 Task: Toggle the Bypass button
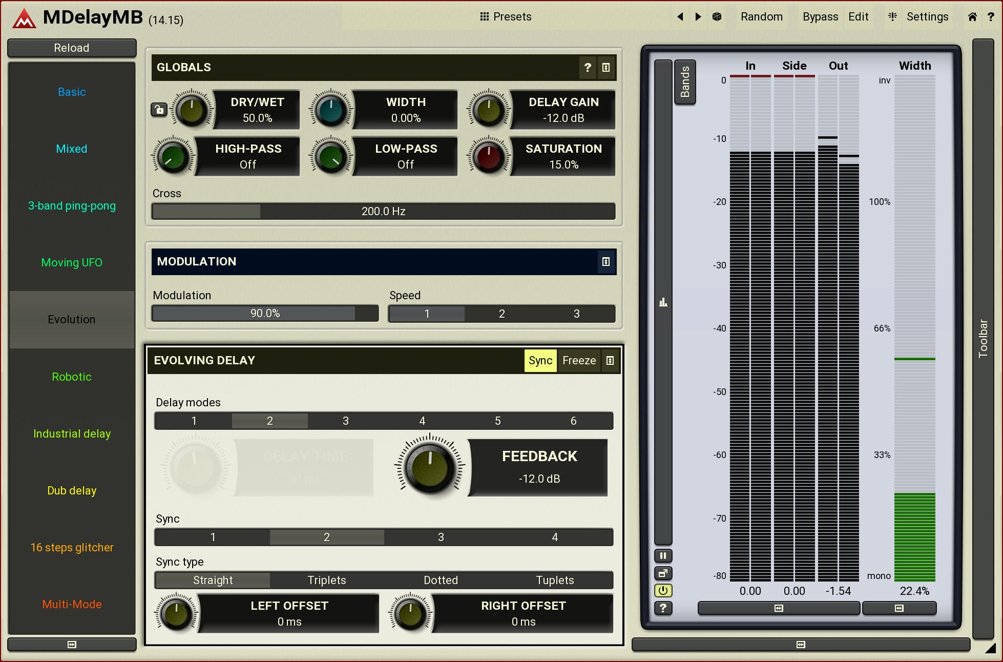[x=820, y=17]
